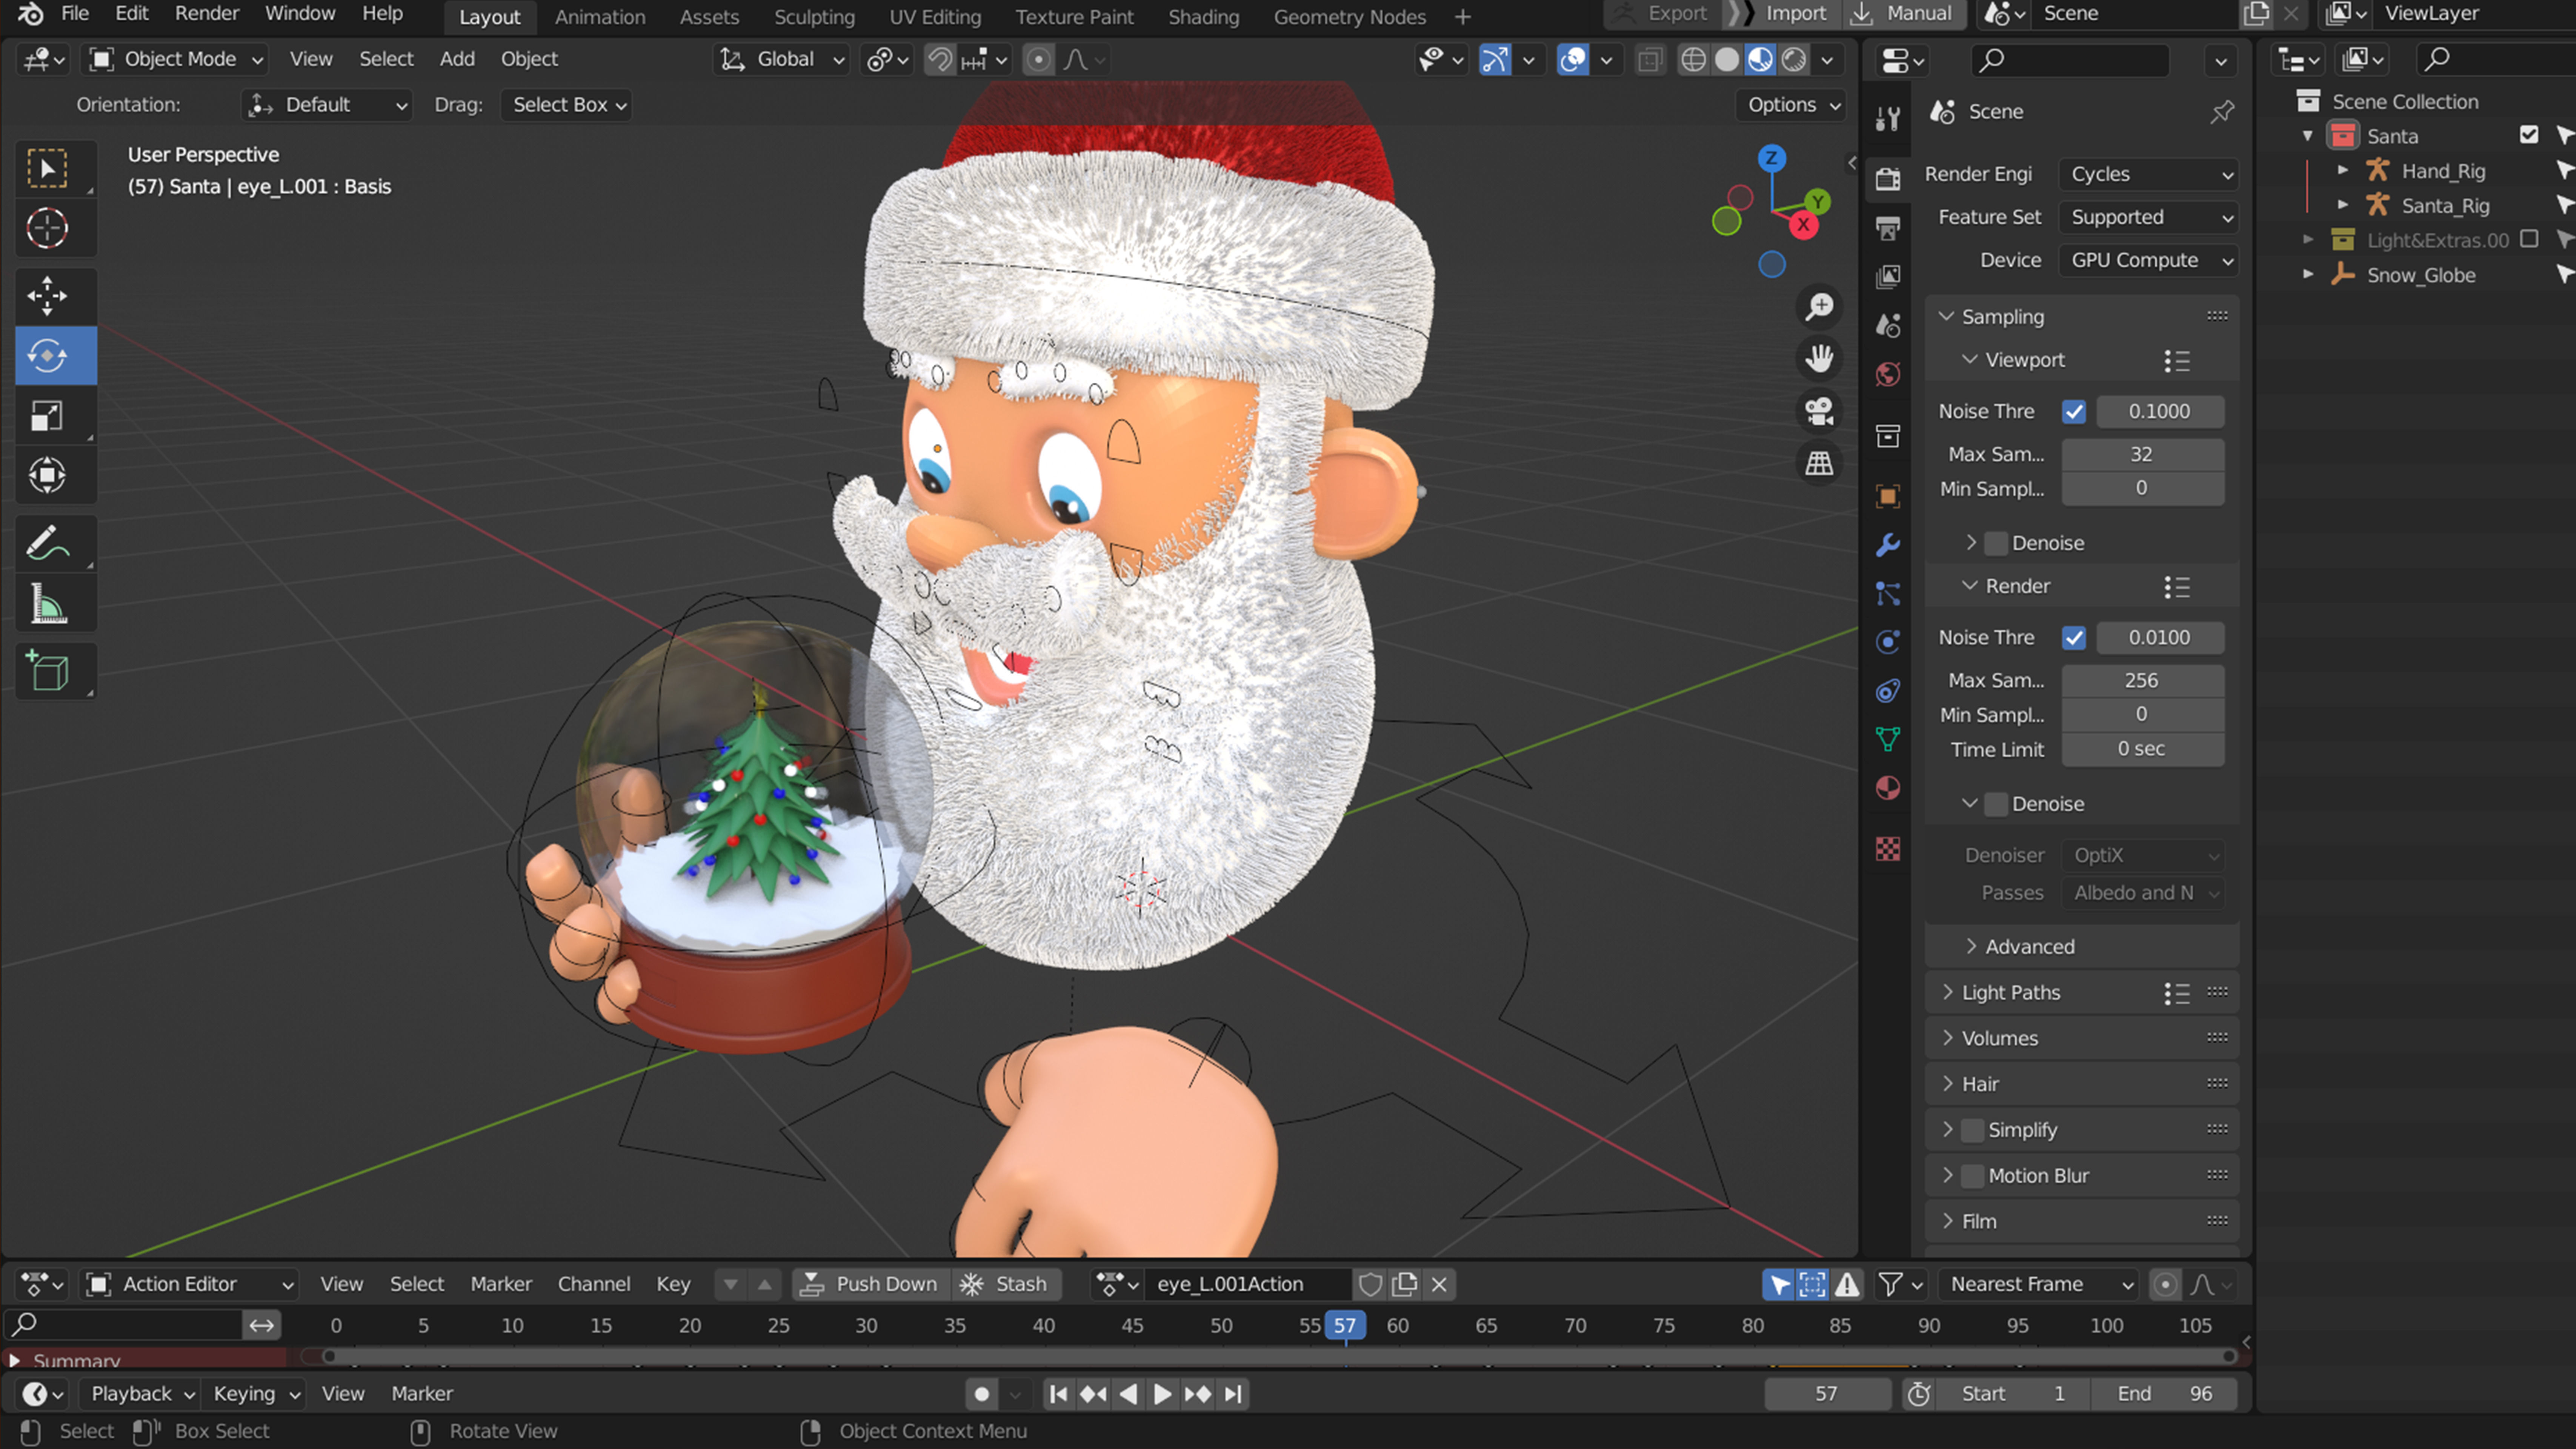Switch to rendered viewport shading
Image resolution: width=2576 pixels, height=1449 pixels.
click(1794, 60)
